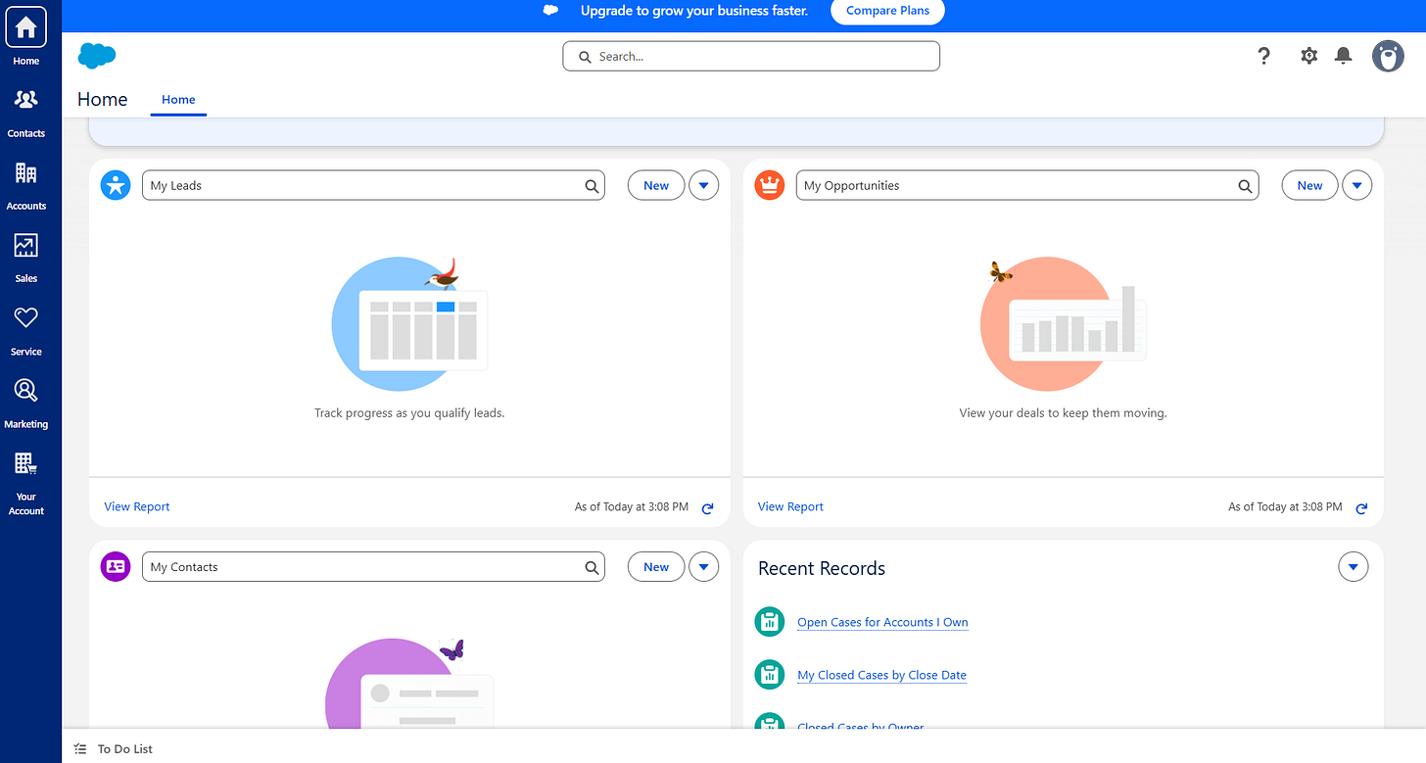Expand the My Opportunities actions dropdown arrow
Image resolution: width=1426 pixels, height=763 pixels.
[x=1356, y=185]
